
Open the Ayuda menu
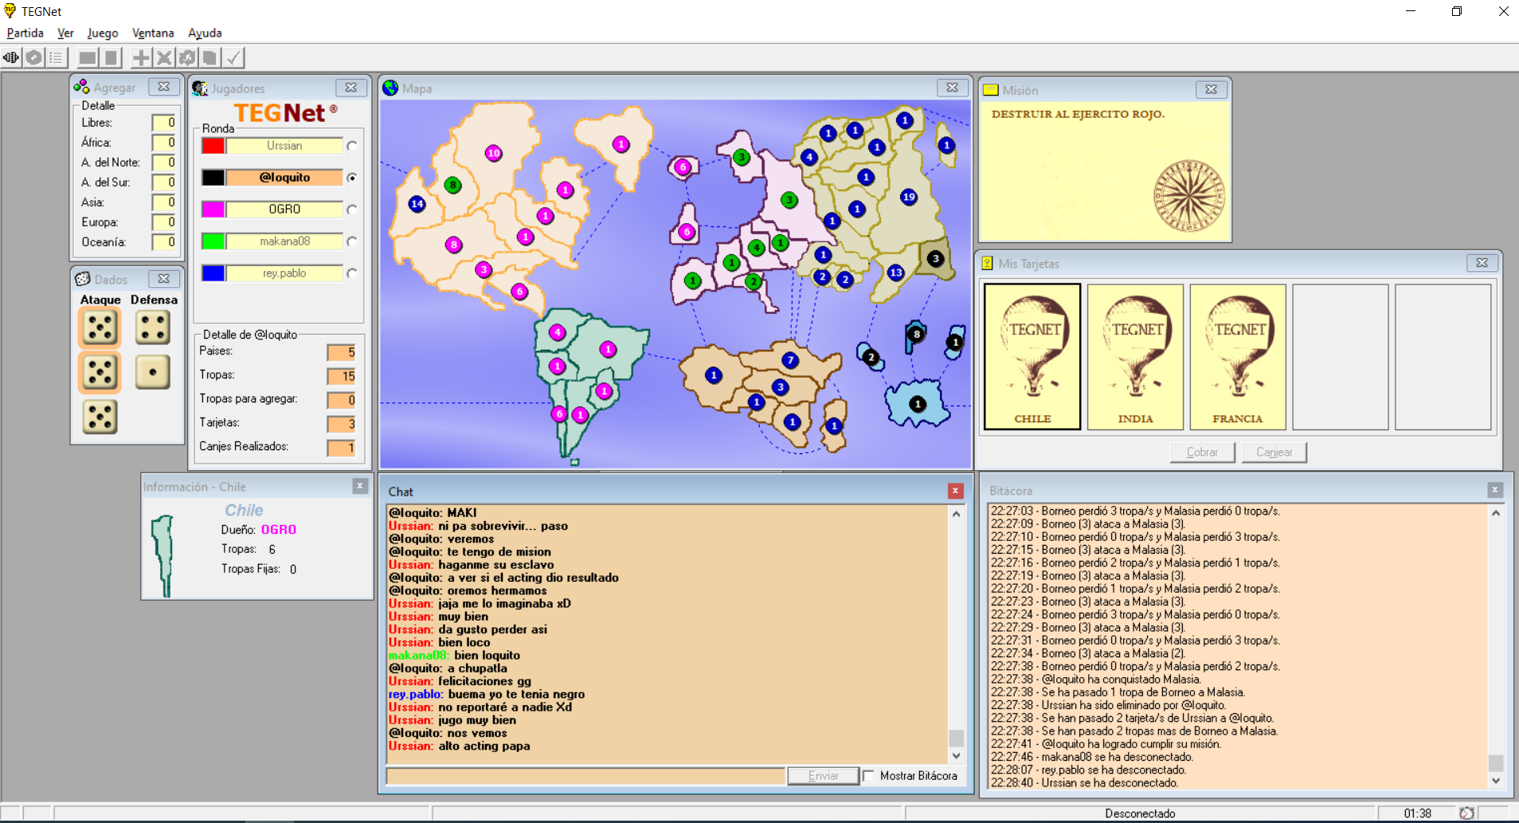tap(205, 33)
